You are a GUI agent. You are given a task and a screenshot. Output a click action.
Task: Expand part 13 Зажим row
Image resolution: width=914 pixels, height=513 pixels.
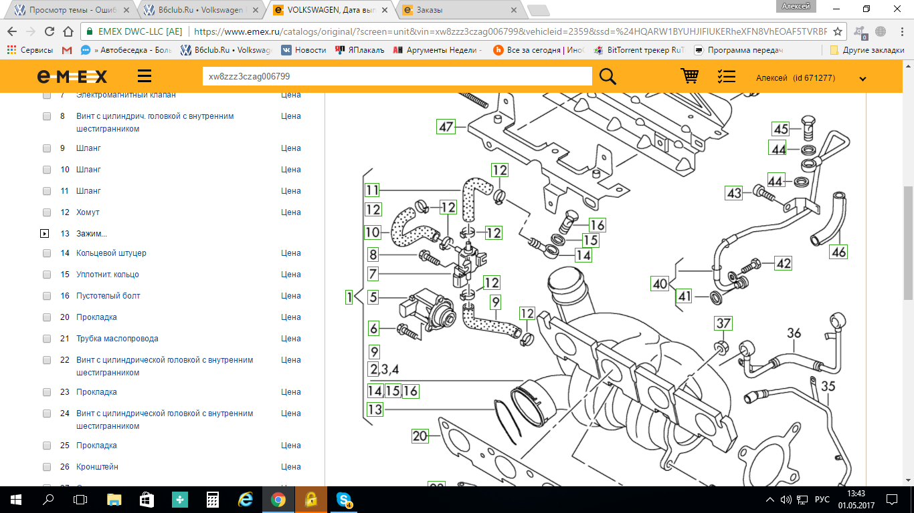point(45,234)
